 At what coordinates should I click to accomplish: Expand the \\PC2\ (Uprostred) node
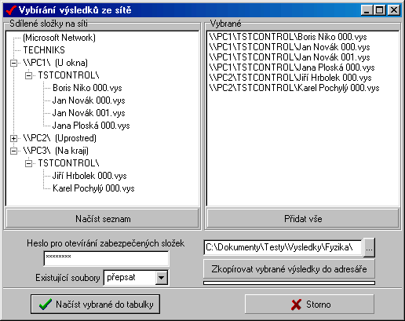coord(13,138)
